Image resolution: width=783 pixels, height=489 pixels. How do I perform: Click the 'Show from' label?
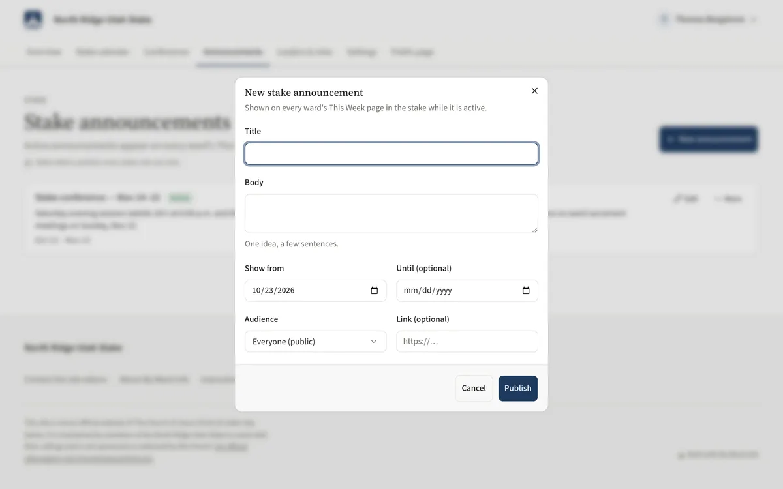(264, 269)
